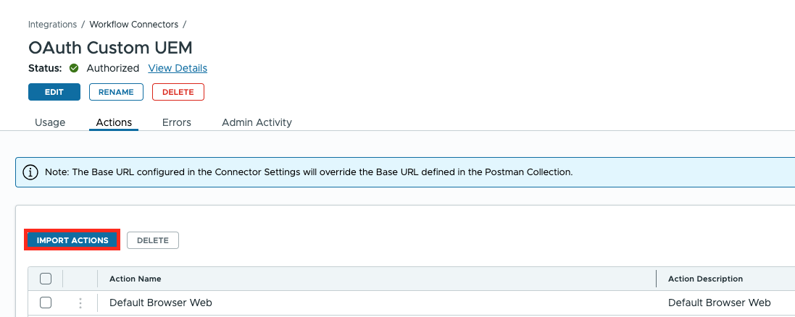795x317 pixels.
Task: Check the Default Browser Web row checkbox
Action: pyautogui.click(x=46, y=303)
